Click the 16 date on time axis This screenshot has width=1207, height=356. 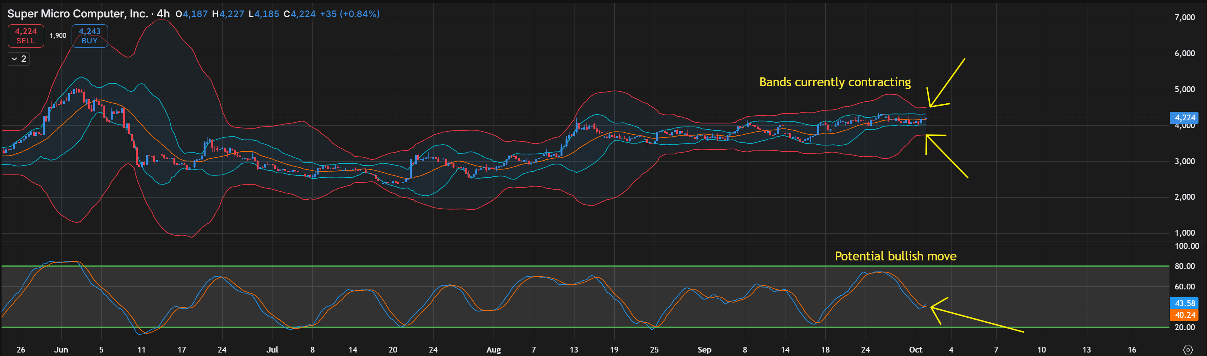click(1132, 350)
